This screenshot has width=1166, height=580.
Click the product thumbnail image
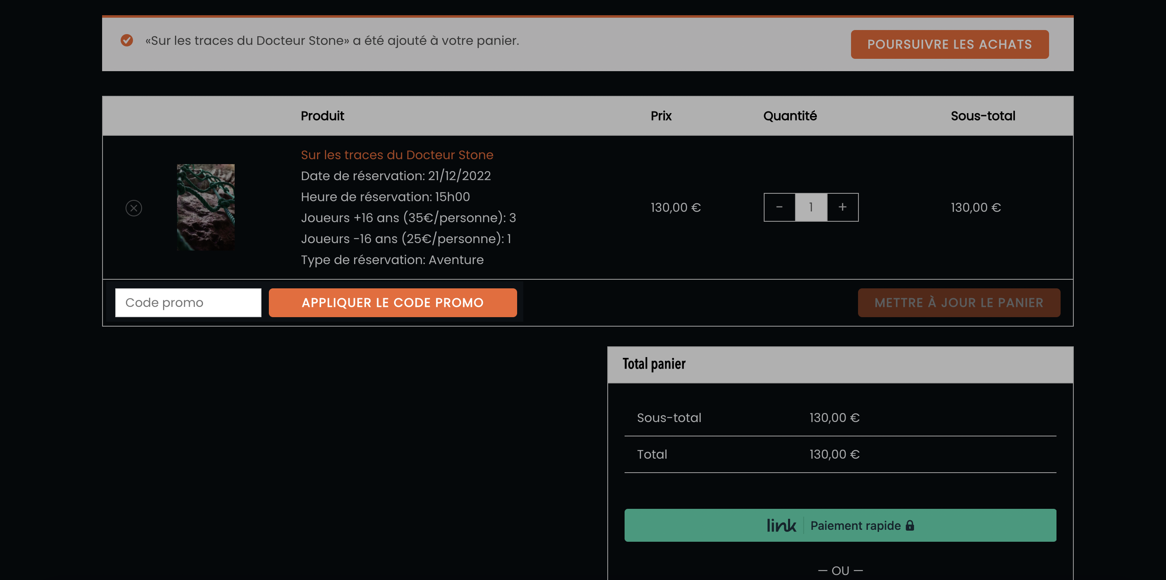tap(205, 207)
